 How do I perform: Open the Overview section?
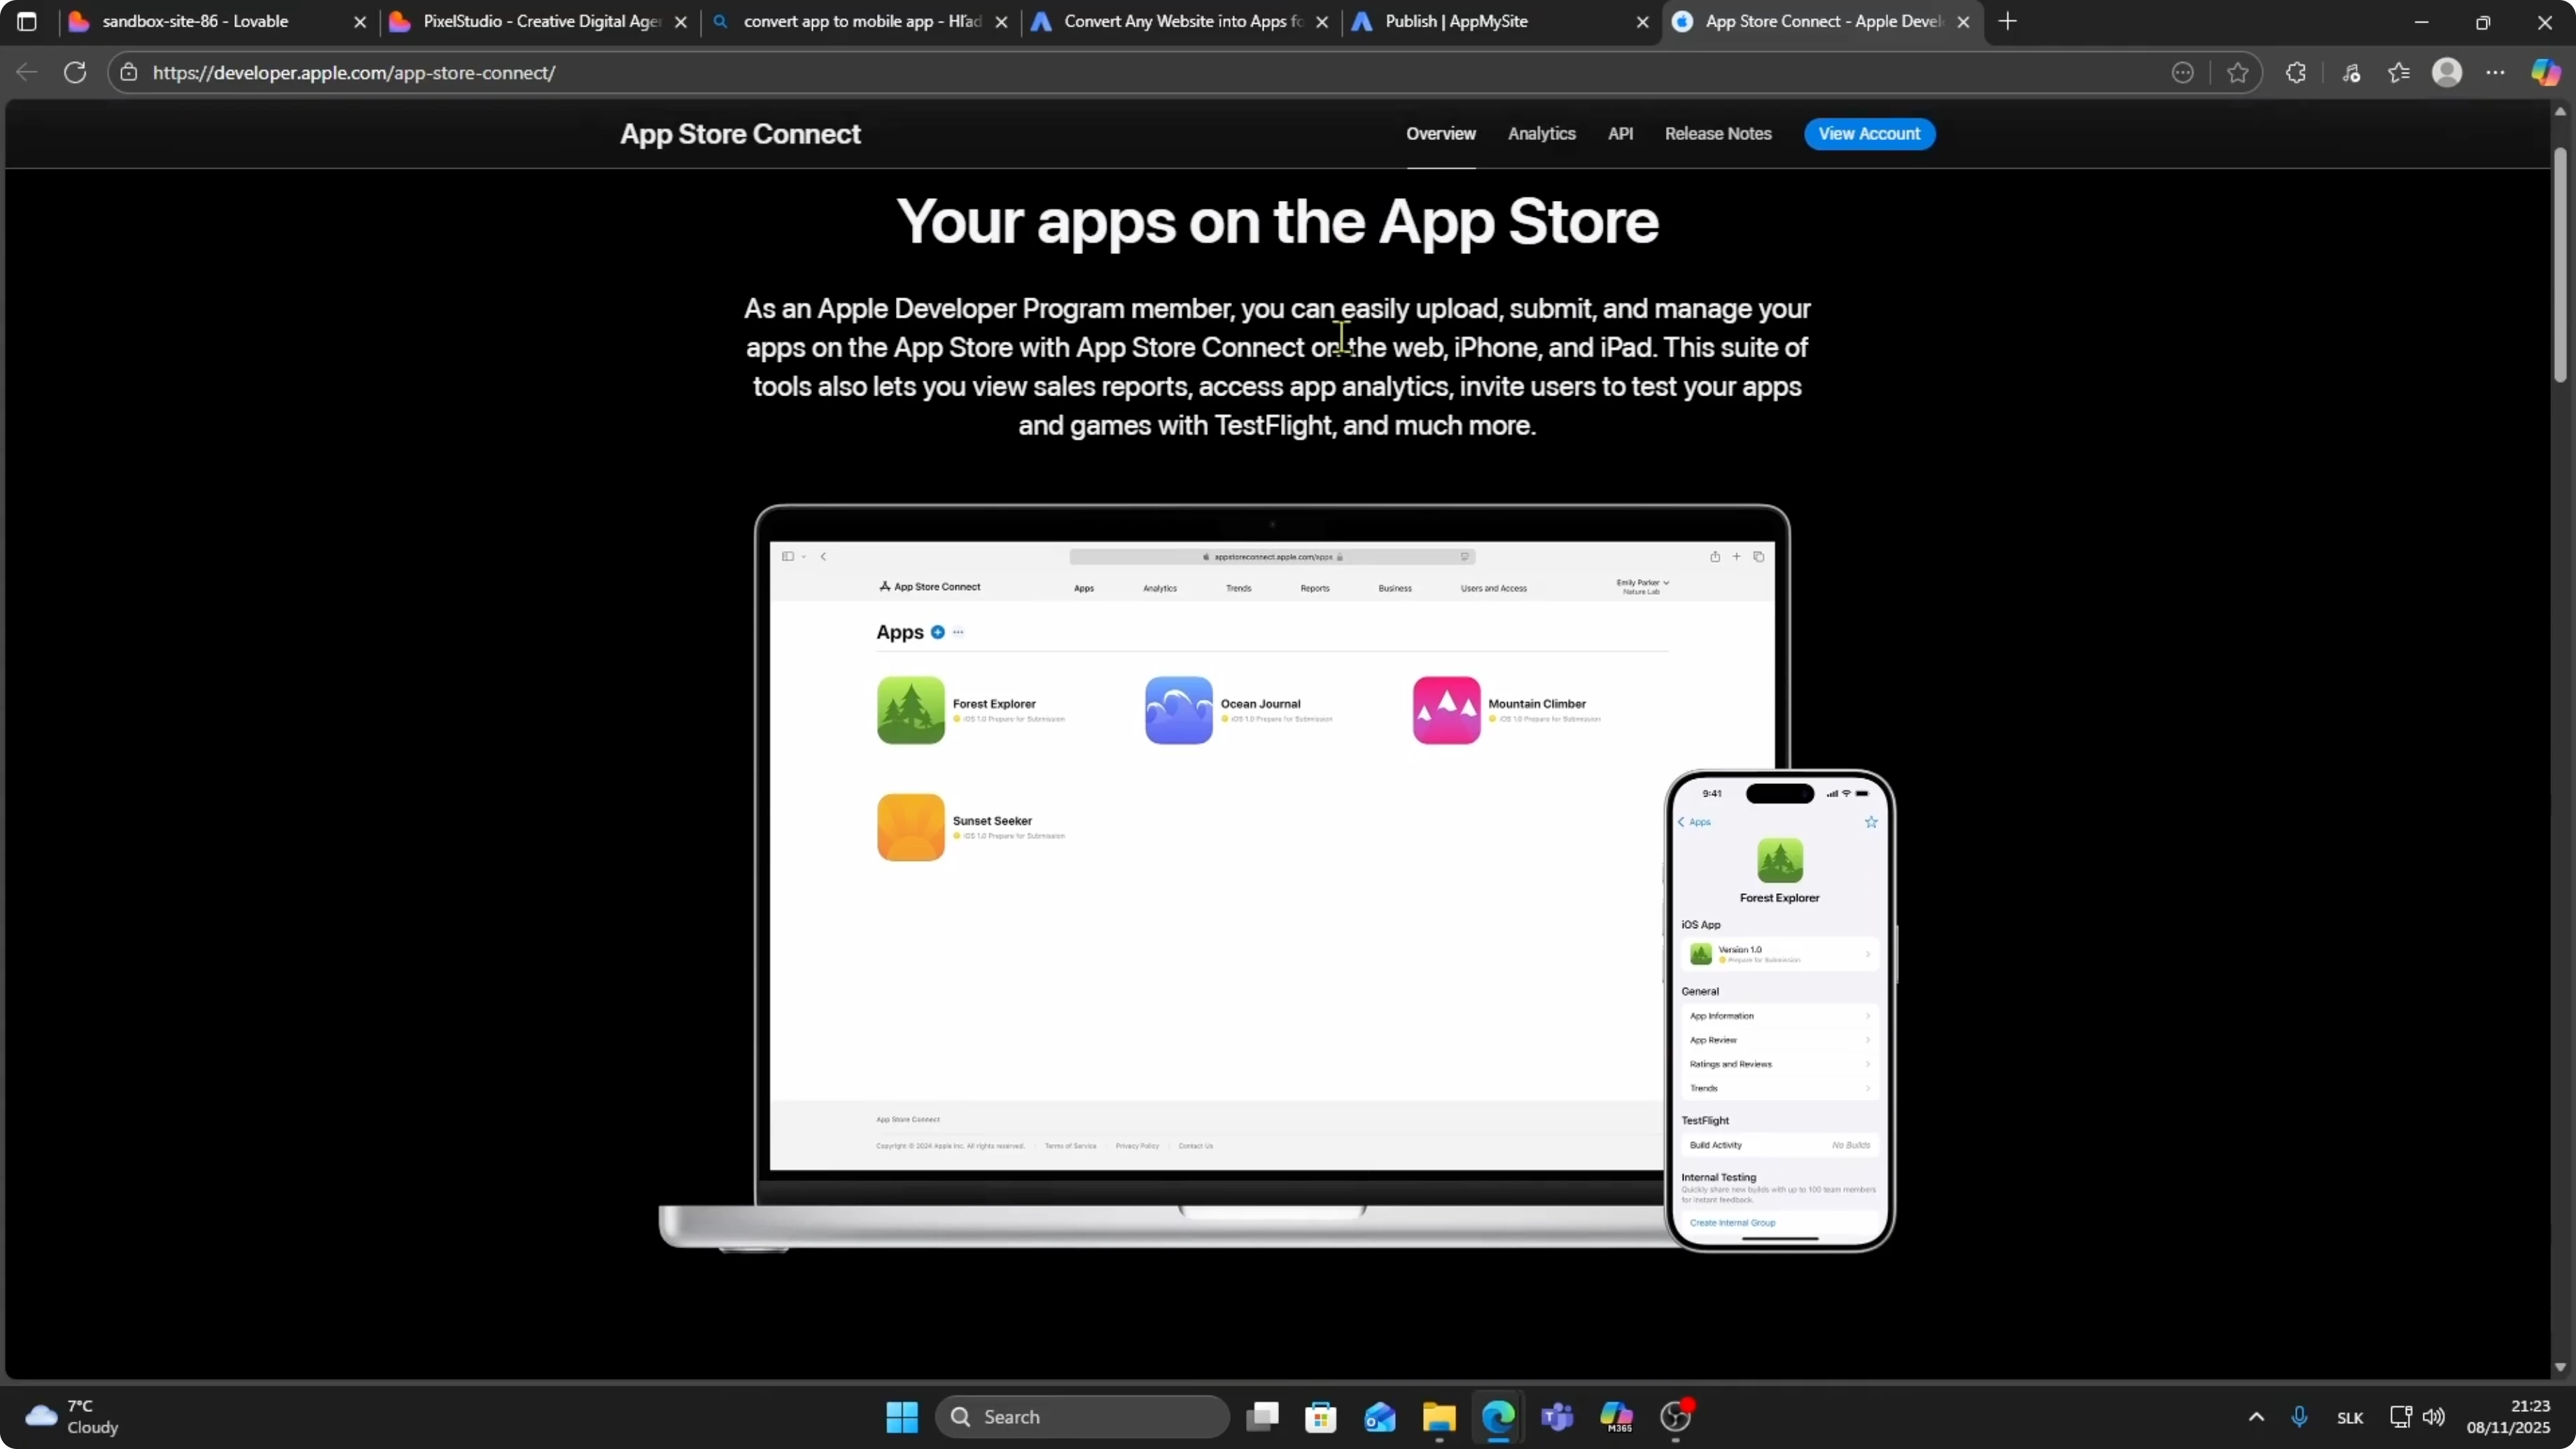coord(1441,133)
